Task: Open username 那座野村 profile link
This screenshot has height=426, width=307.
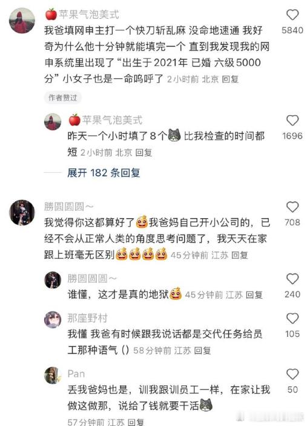Action: click(x=87, y=318)
